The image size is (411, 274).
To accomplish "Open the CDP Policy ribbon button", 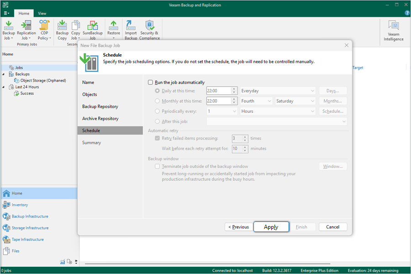I will [x=44, y=30].
